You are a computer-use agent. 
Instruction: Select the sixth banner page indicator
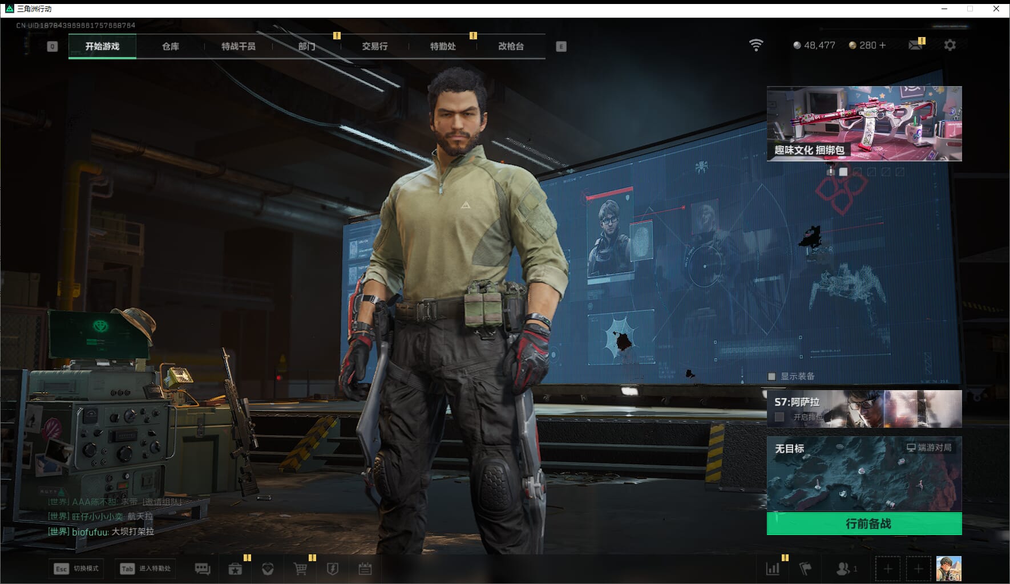900,172
